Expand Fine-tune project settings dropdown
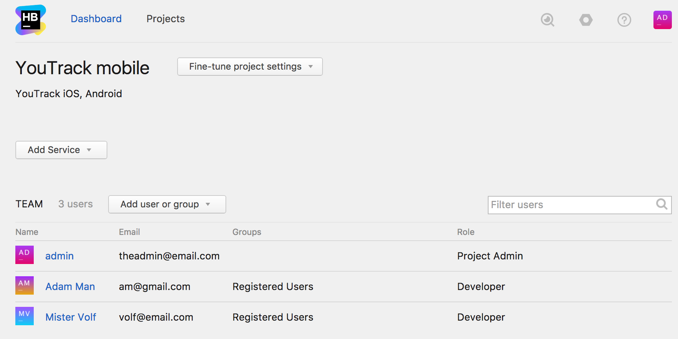Viewport: 678px width, 339px height. (250, 67)
